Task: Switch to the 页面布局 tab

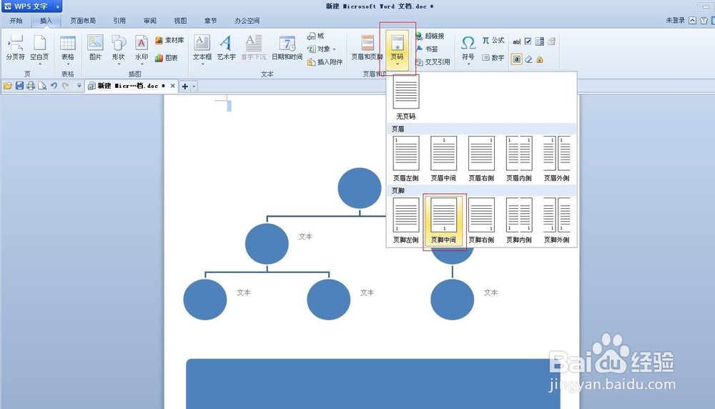Action: 83,21
